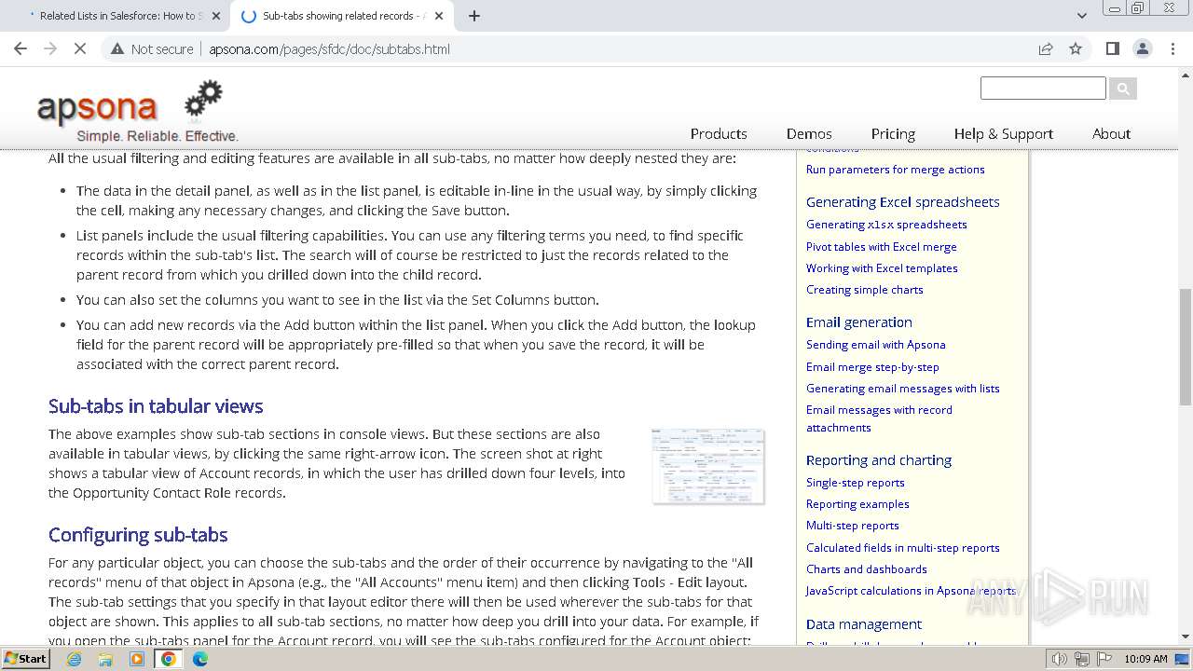Go back to the previous page
Image resolution: width=1193 pixels, height=671 pixels.
coord(21,48)
